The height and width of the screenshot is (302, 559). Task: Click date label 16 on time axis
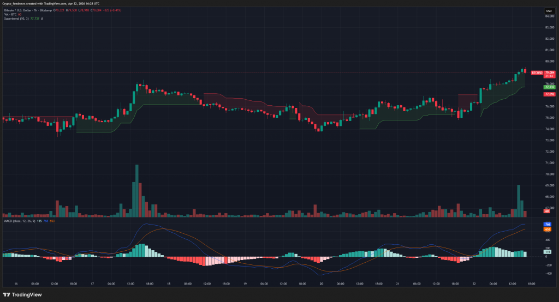tap(16, 284)
